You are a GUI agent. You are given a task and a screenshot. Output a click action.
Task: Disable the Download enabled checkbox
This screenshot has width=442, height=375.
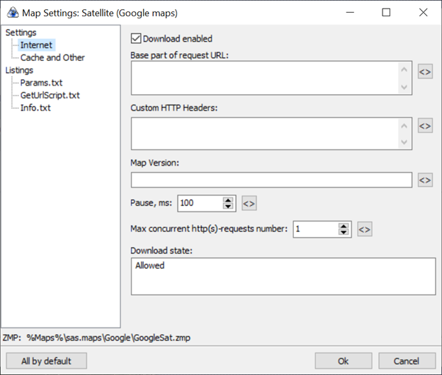coord(137,39)
